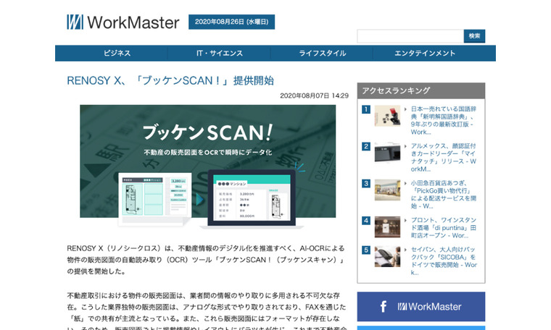Go to the ライフスタイル section
The width and height of the screenshot is (551, 330).
(323, 54)
